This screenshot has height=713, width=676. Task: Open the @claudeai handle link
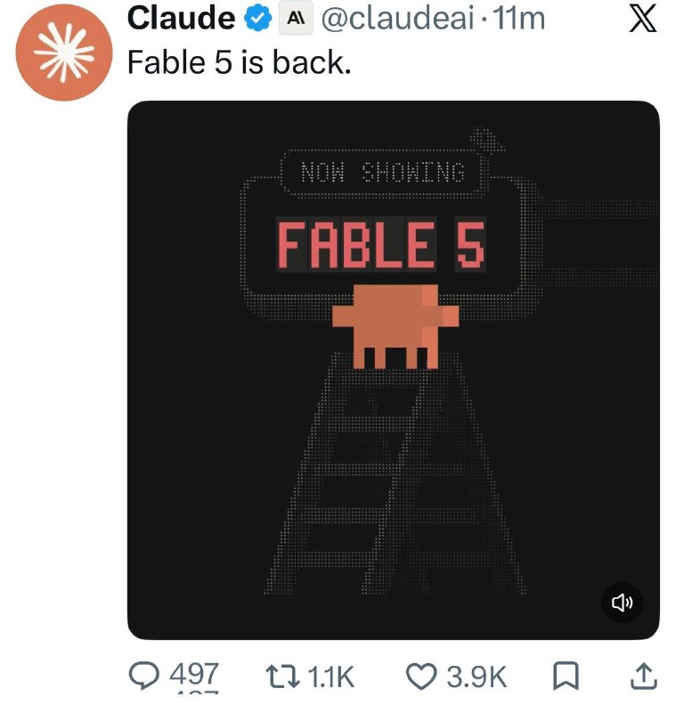[397, 19]
